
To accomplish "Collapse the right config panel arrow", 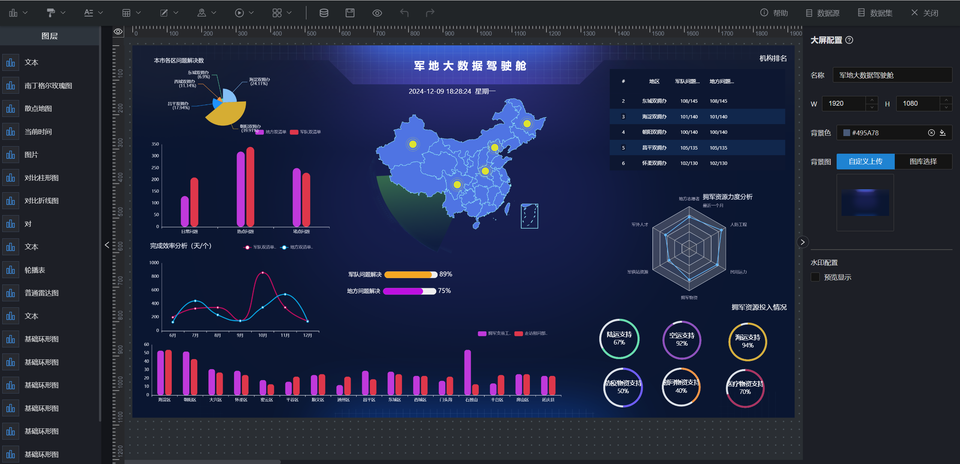I will (802, 242).
